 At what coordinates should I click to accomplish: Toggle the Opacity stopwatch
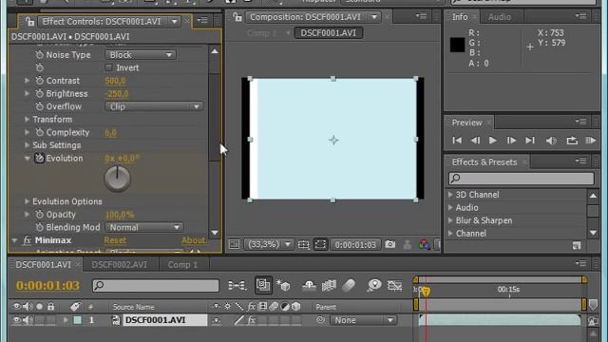tap(39, 215)
